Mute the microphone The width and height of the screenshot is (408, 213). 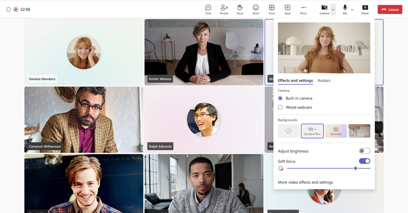click(x=345, y=9)
